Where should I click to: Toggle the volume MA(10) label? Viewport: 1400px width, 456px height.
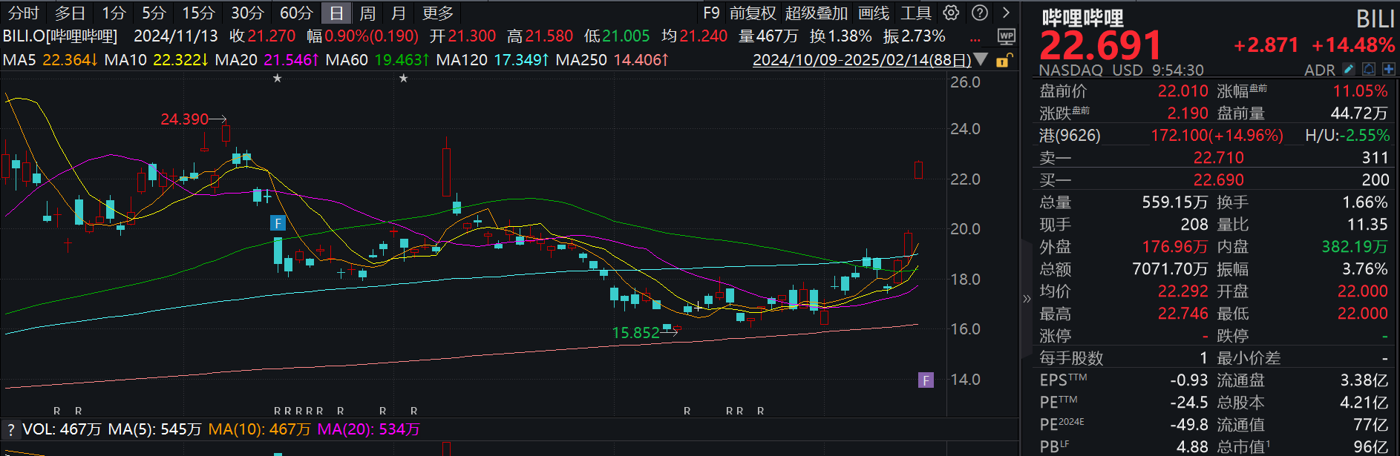click(259, 429)
